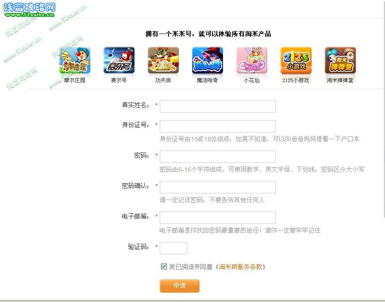Select the 功夫派 game icon
Viewport: 385px width, 302px height.
[163, 60]
